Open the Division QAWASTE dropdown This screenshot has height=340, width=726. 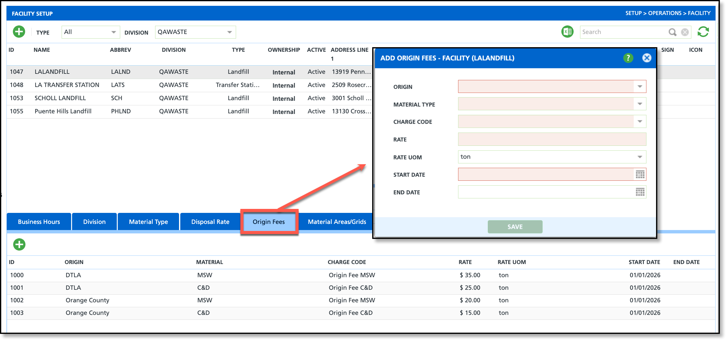pyautogui.click(x=229, y=32)
